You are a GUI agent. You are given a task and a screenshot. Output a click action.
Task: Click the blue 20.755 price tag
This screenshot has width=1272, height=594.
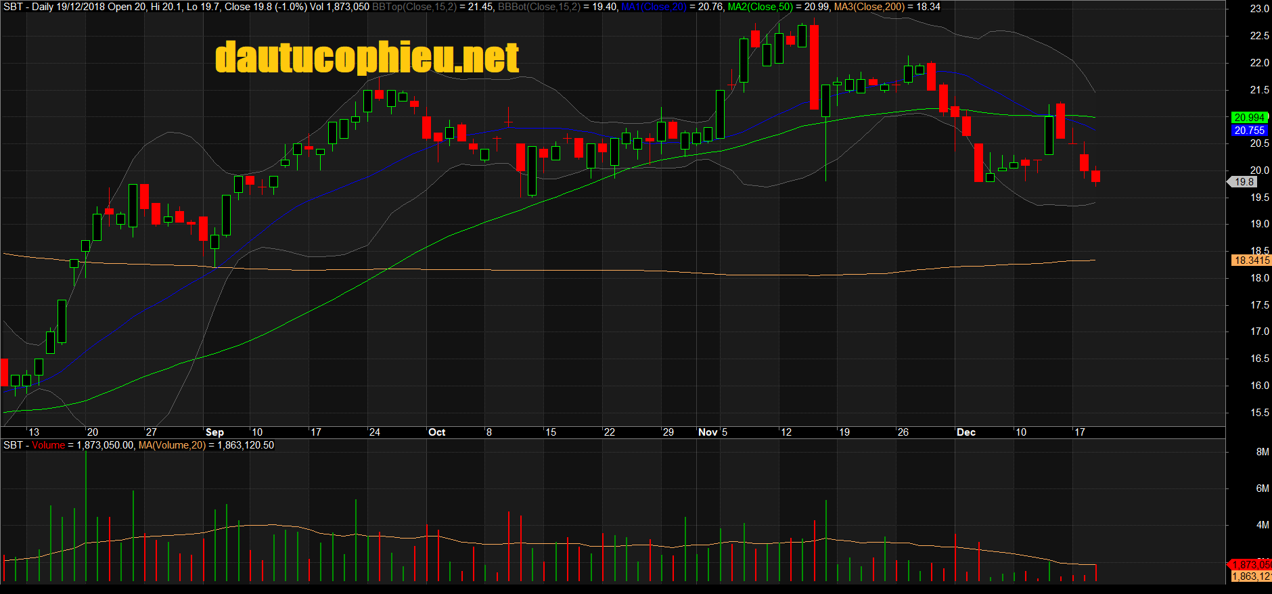click(x=1249, y=131)
